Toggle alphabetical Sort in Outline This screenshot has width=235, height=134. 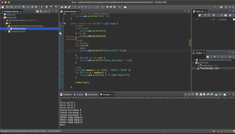(211, 57)
